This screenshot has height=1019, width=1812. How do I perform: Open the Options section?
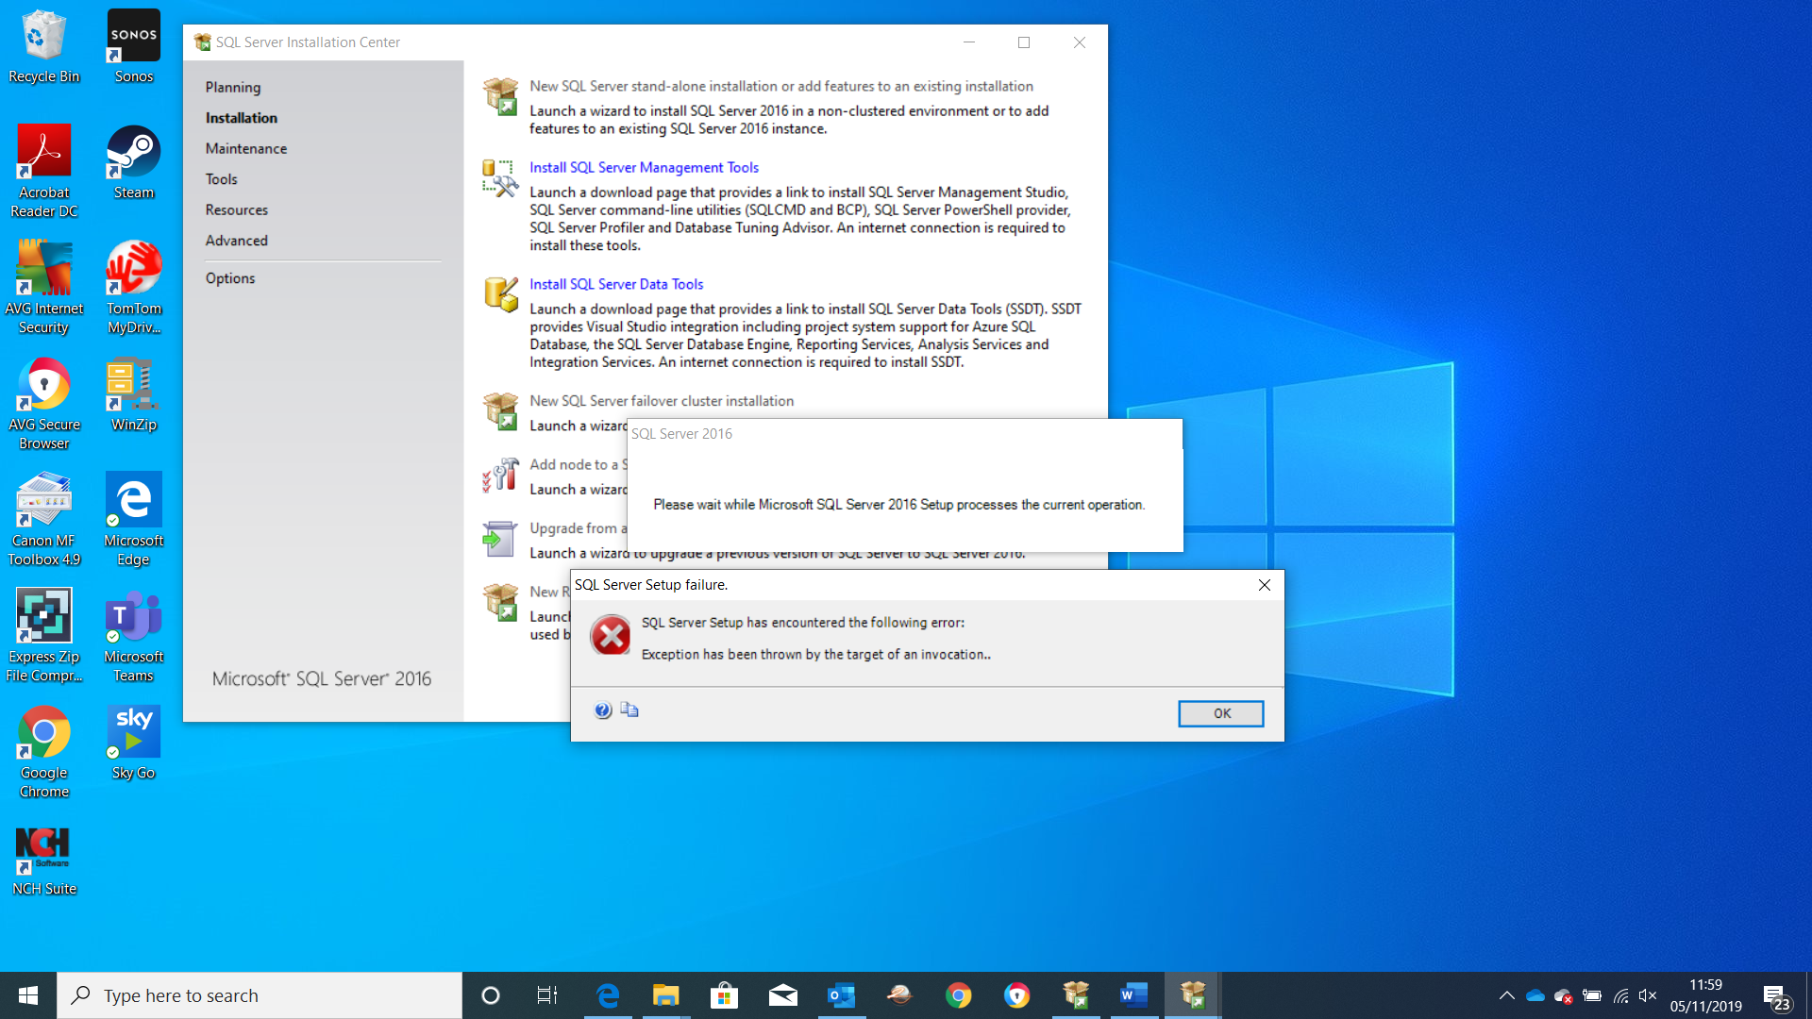(229, 277)
